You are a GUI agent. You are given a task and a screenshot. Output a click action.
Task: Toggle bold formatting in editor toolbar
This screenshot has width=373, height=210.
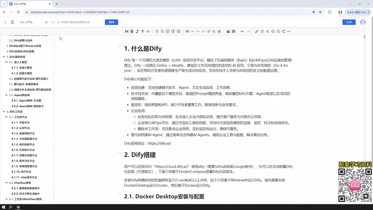click(x=132, y=32)
